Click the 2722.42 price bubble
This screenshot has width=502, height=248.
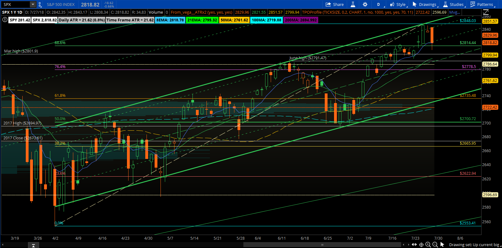pos(490,107)
